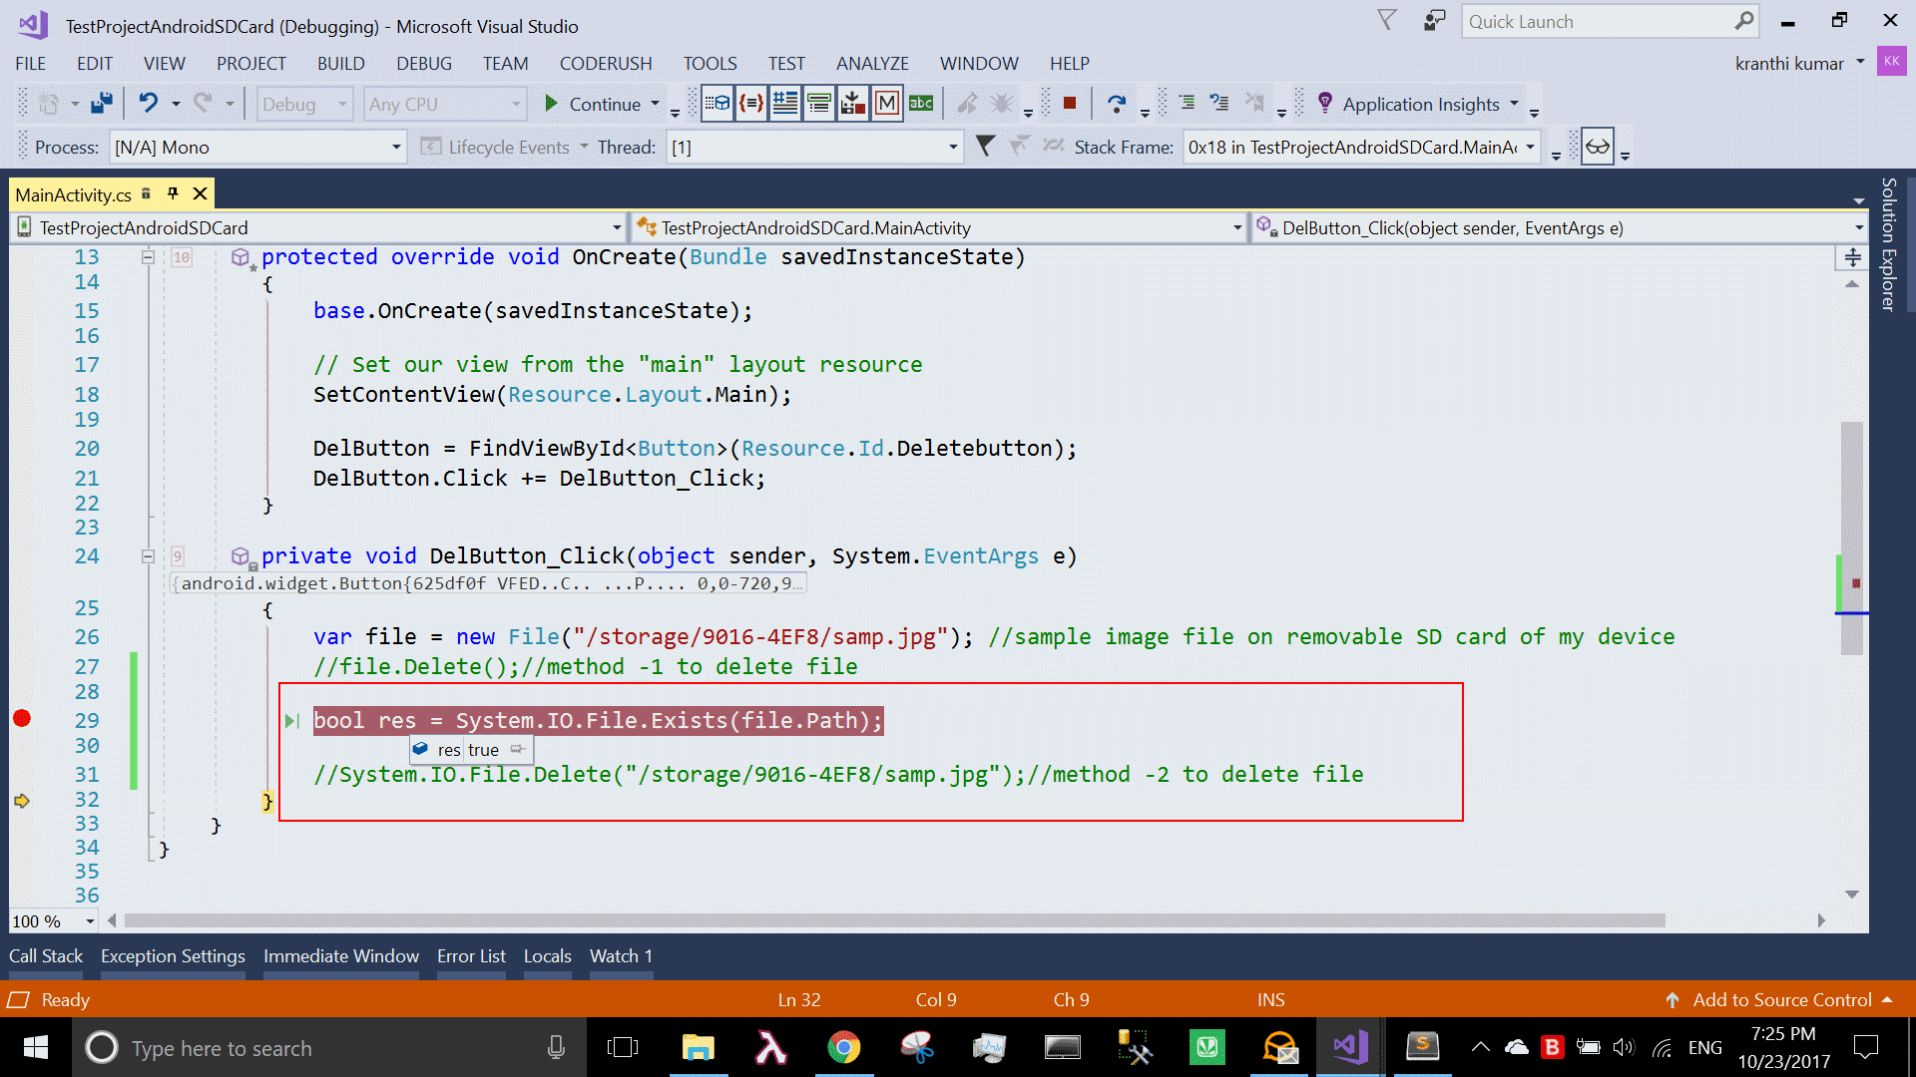Stop the debugging session
The width and height of the screenshot is (1916, 1077).
[x=1070, y=103]
